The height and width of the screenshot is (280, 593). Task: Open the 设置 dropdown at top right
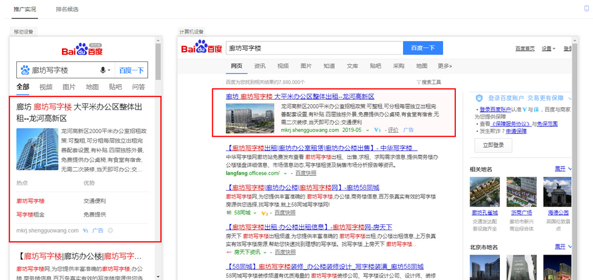pyautogui.click(x=549, y=49)
